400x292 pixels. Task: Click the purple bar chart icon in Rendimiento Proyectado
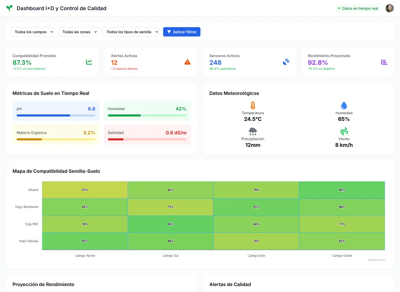(384, 62)
